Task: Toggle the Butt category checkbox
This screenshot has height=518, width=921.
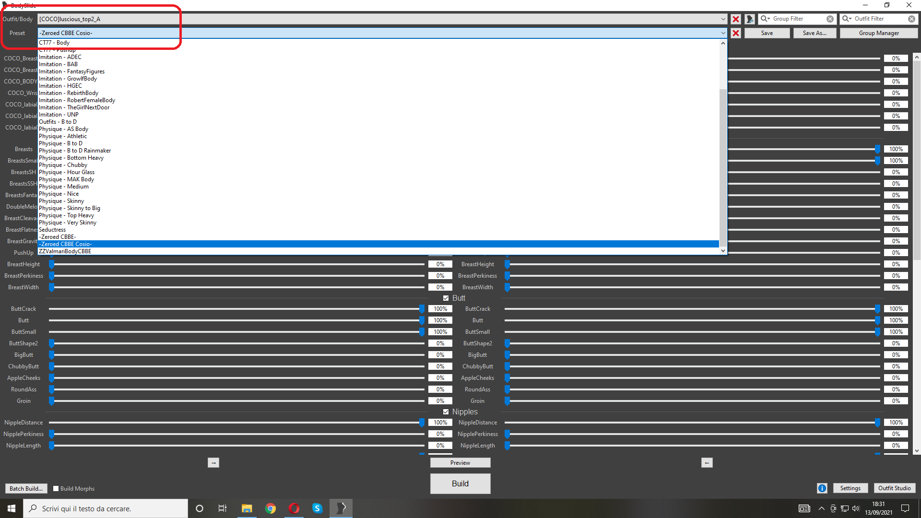Action: (446, 298)
